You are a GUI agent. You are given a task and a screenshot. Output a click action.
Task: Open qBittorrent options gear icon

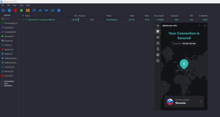pyautogui.click(x=59, y=10)
